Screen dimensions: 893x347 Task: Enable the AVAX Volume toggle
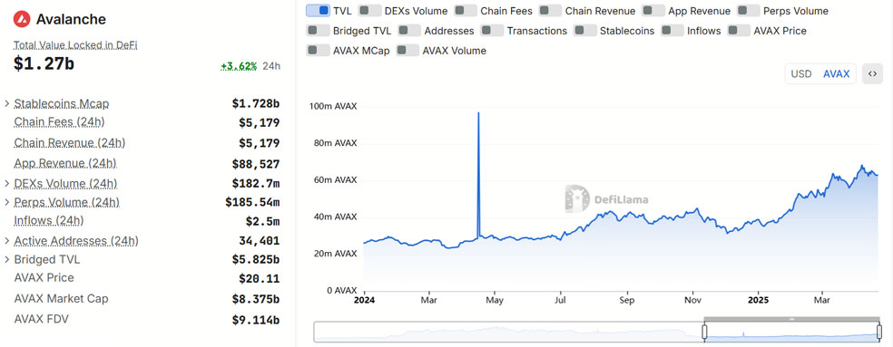point(407,51)
